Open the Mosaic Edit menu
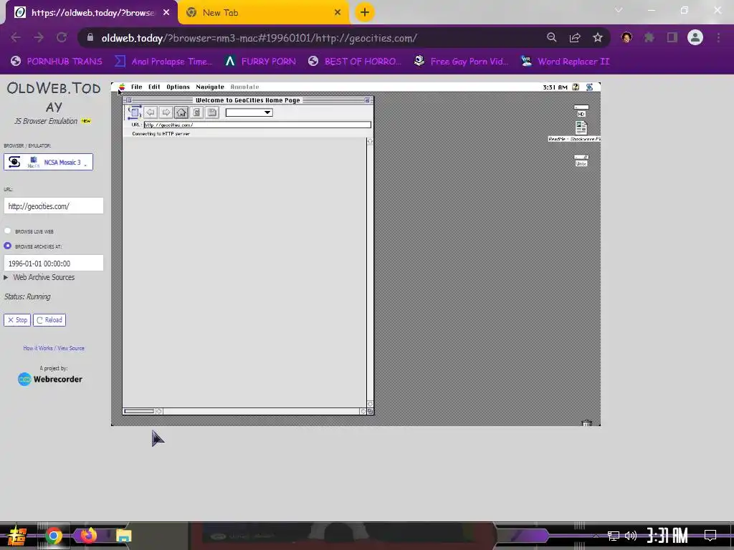Screen dimensions: 734x550 [x=154, y=87]
